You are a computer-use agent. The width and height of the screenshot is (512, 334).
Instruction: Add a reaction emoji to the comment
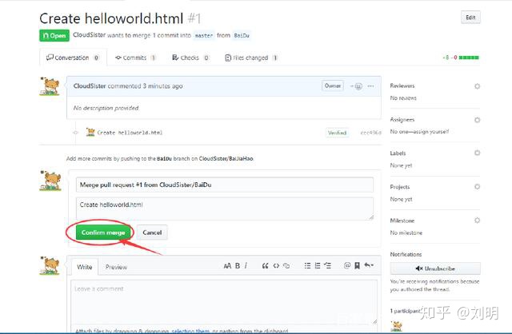tap(357, 86)
